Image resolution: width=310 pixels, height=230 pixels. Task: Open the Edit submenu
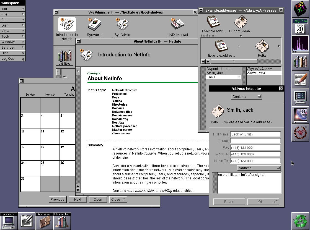click(x=13, y=20)
